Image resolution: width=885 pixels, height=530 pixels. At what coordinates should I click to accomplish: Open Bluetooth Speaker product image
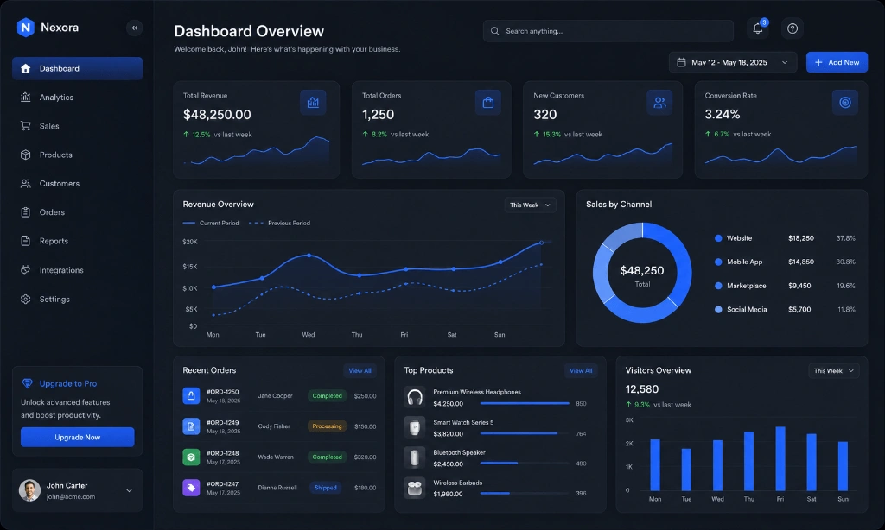point(414,457)
